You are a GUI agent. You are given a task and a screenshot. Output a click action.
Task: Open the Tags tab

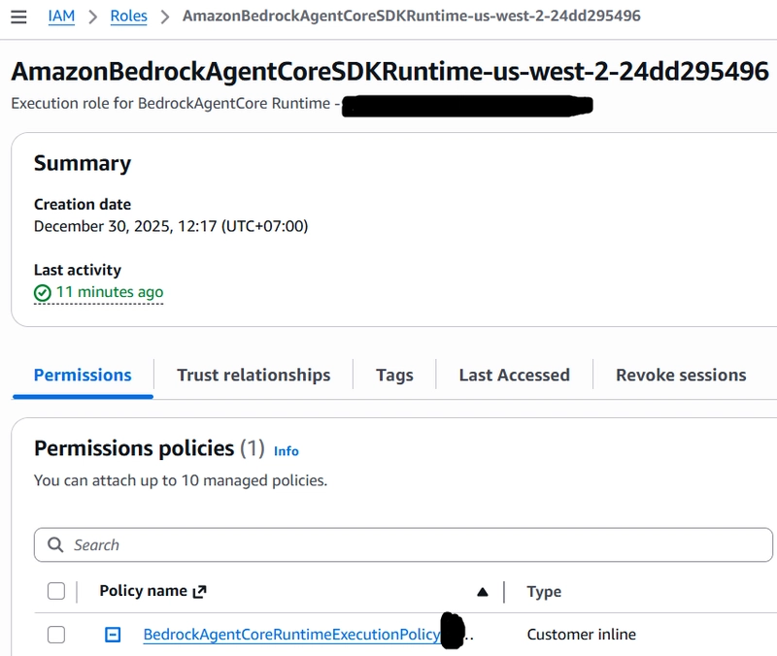(x=394, y=375)
